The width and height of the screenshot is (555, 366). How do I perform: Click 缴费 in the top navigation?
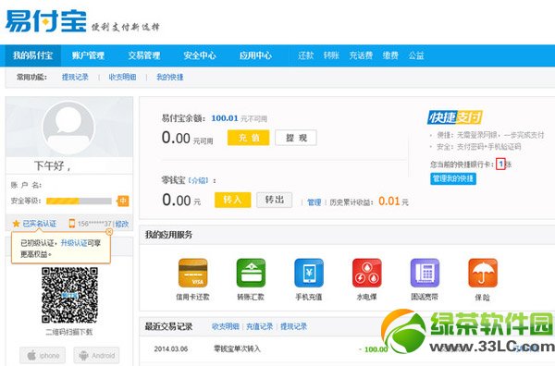click(390, 55)
